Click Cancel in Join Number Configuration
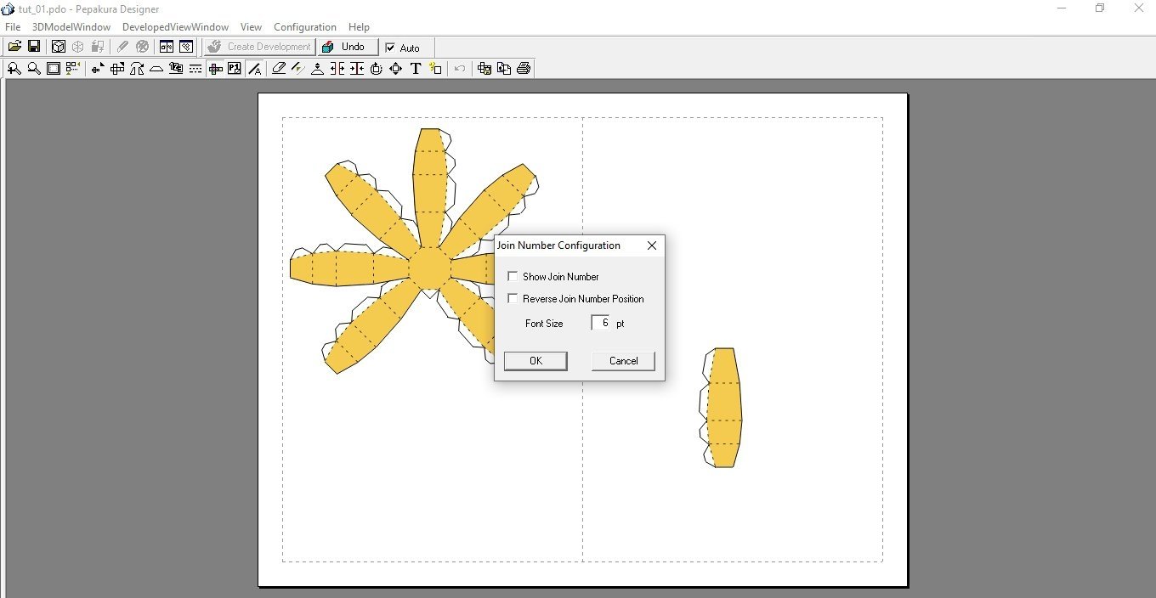Screen dimensions: 1156x598 click(623, 361)
